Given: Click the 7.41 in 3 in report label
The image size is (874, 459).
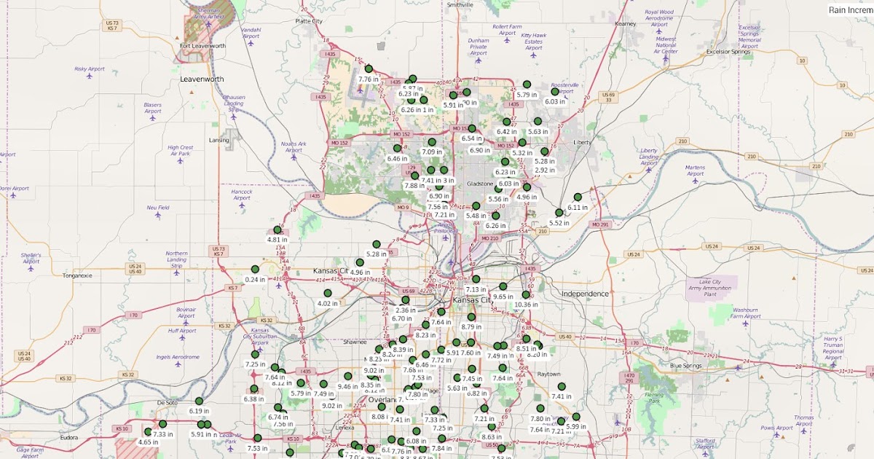Looking at the screenshot, I should point(438,180).
